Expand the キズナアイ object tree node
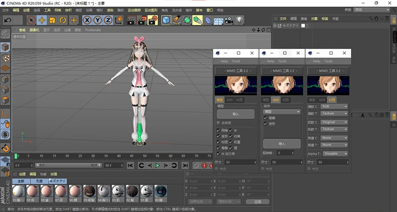Image resolution: width=397 pixels, height=212 pixels. pyautogui.click(x=275, y=25)
